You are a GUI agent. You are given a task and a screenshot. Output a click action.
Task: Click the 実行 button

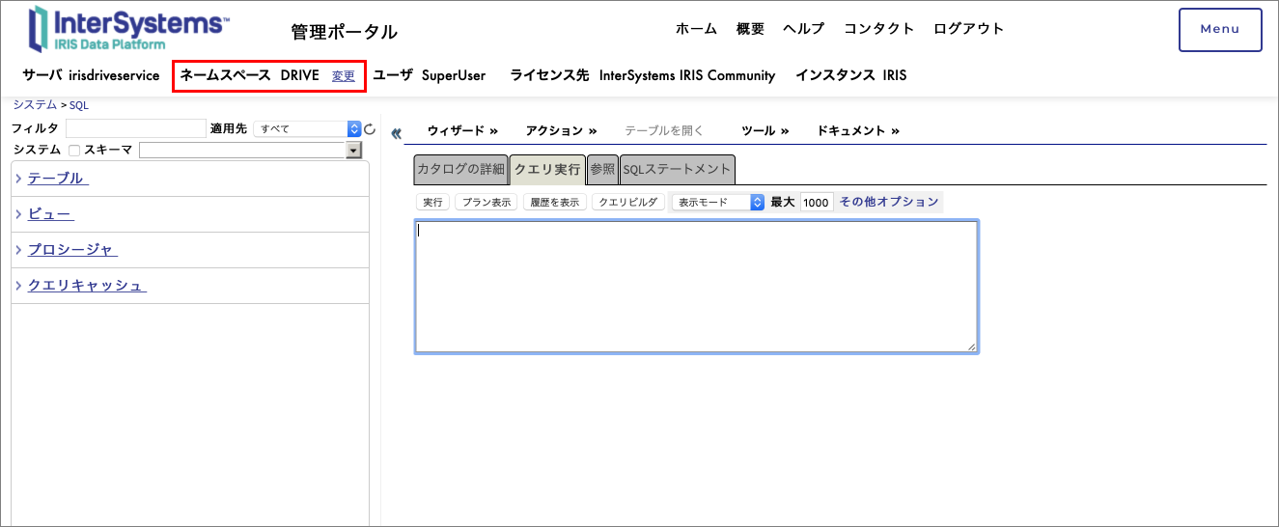pos(433,202)
